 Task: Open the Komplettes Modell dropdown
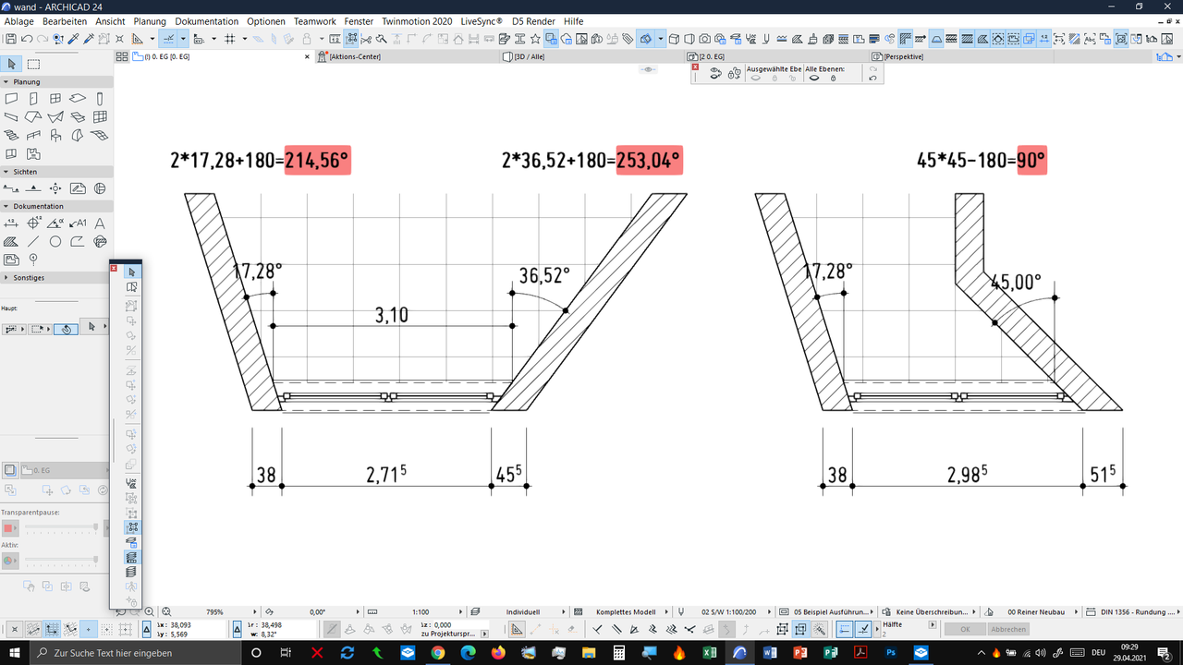tap(624, 611)
